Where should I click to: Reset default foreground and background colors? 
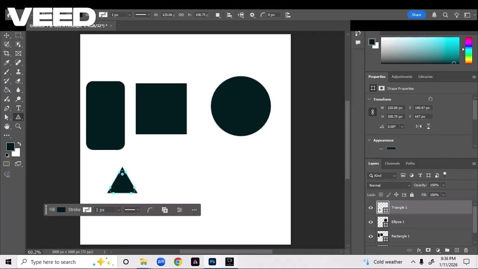(x=7, y=155)
